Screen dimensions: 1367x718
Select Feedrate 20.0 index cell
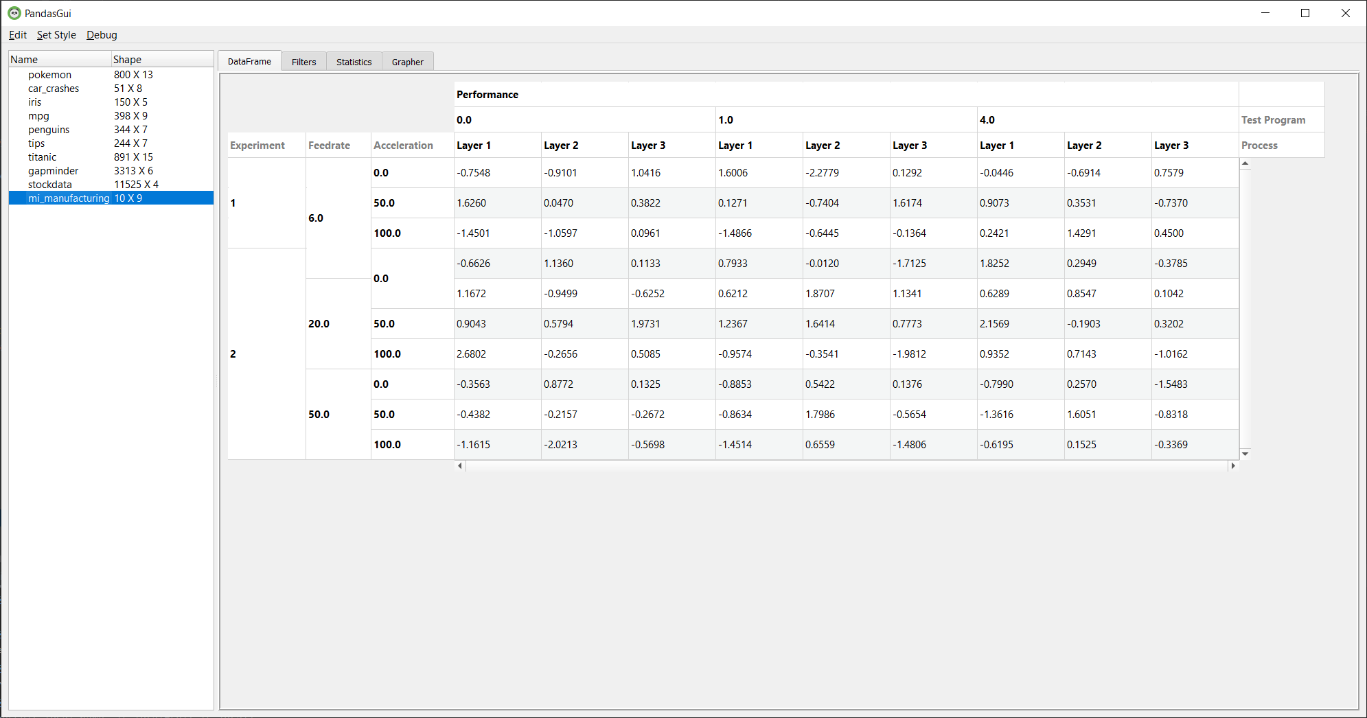338,324
